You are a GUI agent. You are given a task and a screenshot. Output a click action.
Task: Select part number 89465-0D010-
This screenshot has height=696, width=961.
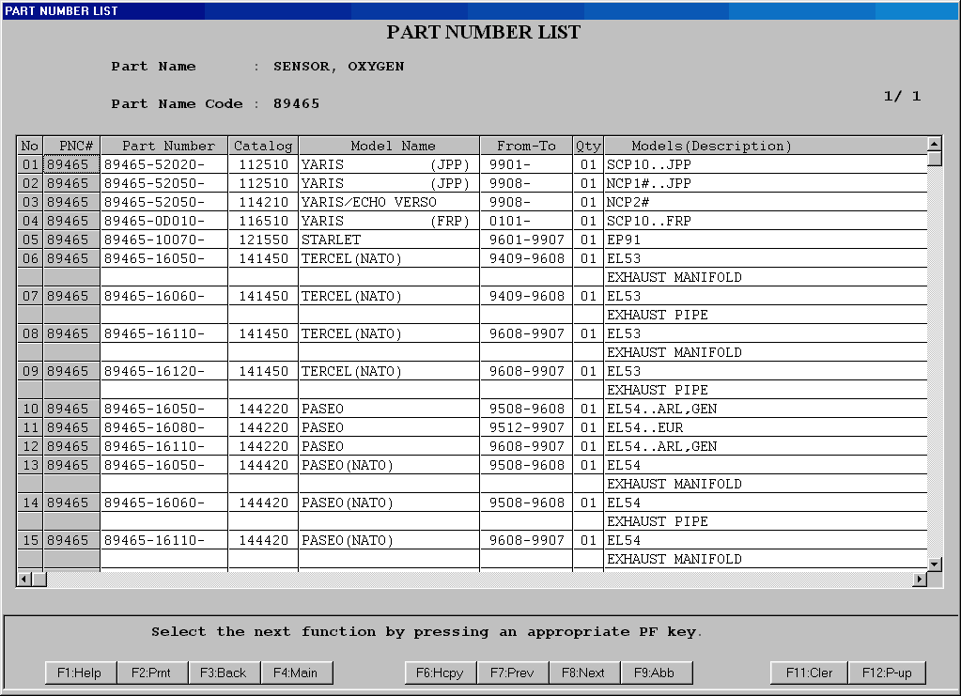click(164, 221)
